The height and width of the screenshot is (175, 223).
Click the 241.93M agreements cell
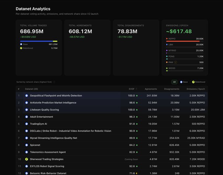click(152, 96)
